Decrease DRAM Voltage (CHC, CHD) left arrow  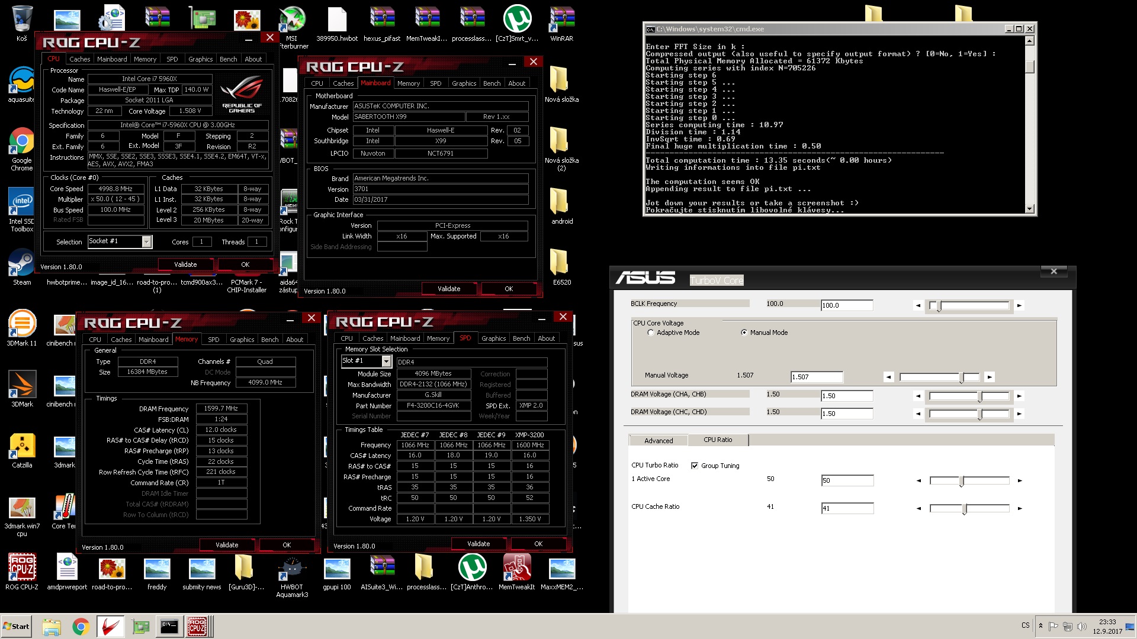point(918,414)
